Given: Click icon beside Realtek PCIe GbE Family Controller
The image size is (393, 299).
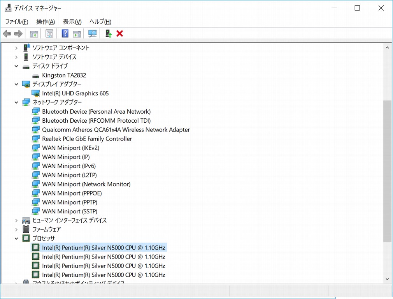Looking at the screenshot, I should pos(35,139).
